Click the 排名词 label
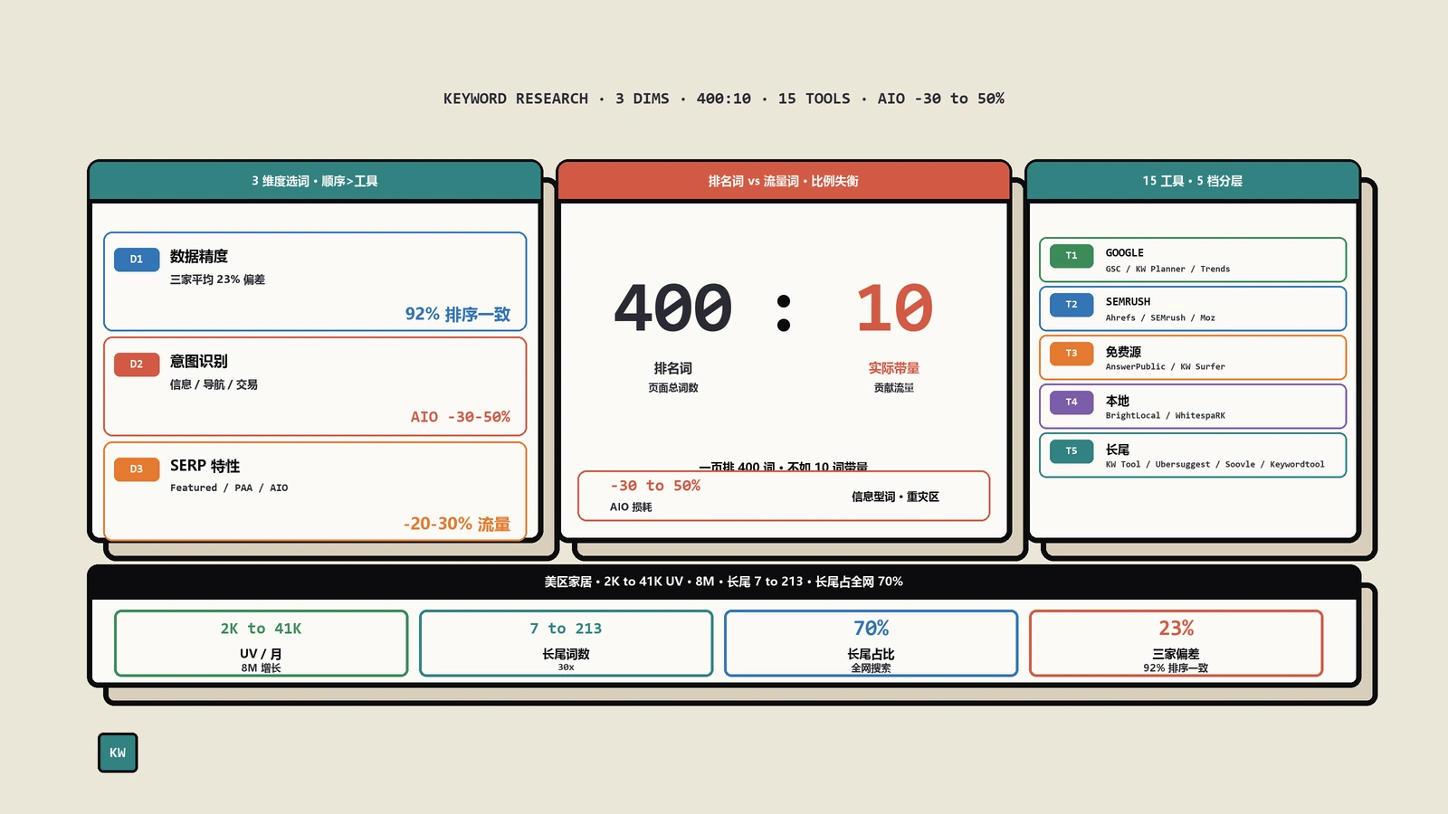The width and height of the screenshot is (1448, 814). (x=673, y=368)
